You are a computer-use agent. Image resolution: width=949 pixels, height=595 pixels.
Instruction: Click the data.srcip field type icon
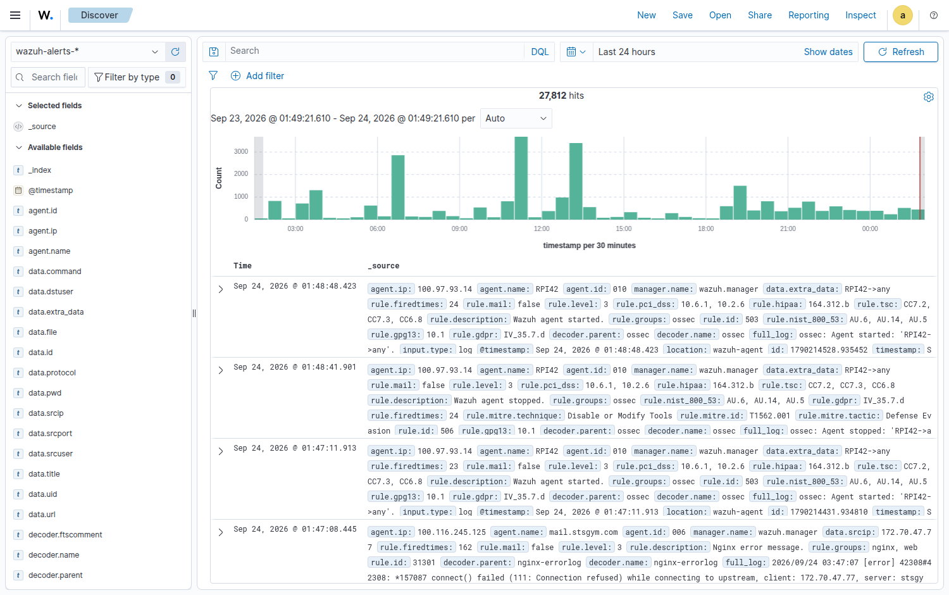pos(18,413)
